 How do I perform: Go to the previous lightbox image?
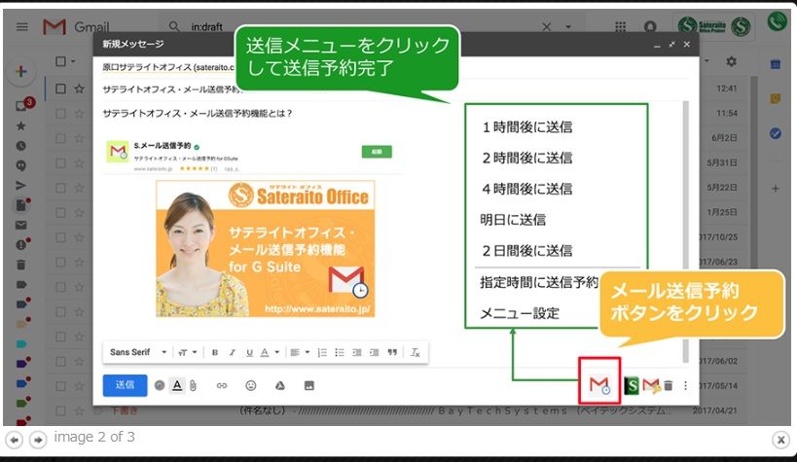[x=15, y=440]
